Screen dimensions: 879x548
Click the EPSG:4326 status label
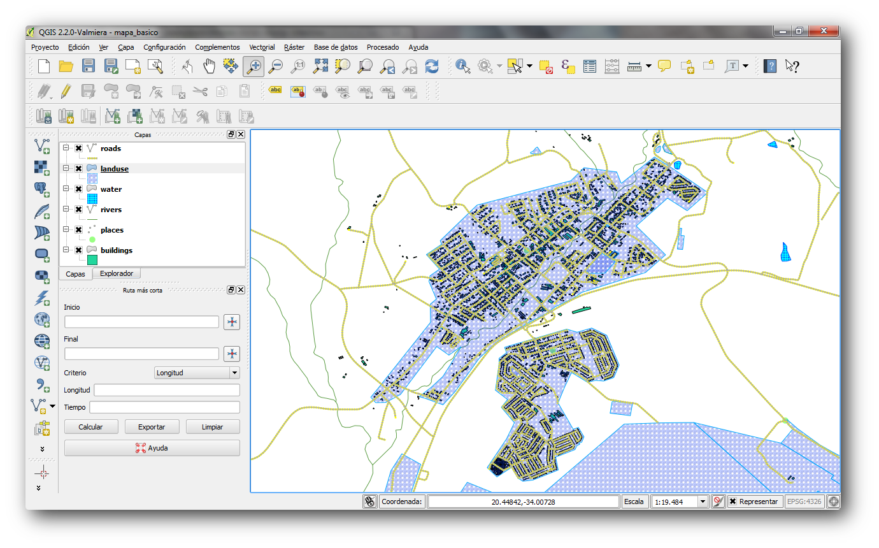point(804,501)
